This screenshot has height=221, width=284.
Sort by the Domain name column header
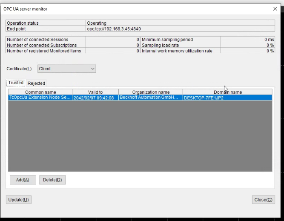[x=227, y=92]
